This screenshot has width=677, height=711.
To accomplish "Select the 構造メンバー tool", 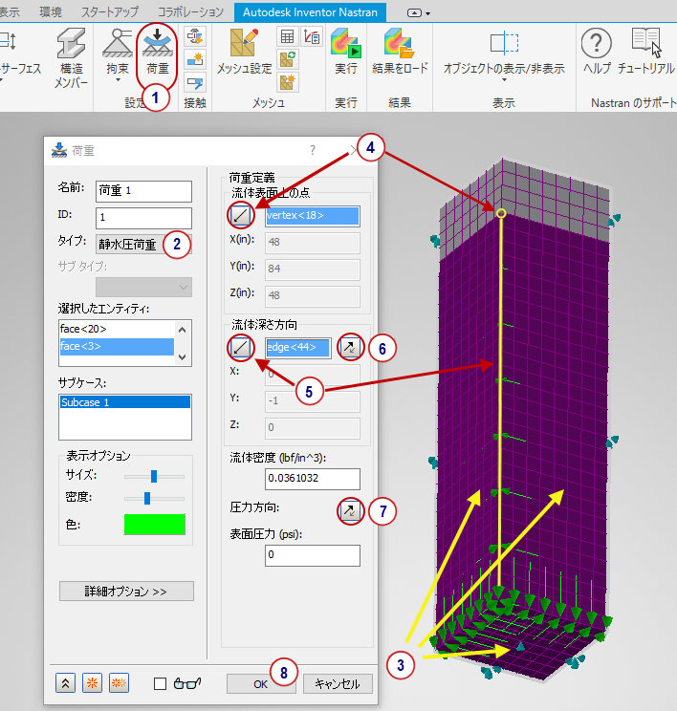I will (x=72, y=58).
